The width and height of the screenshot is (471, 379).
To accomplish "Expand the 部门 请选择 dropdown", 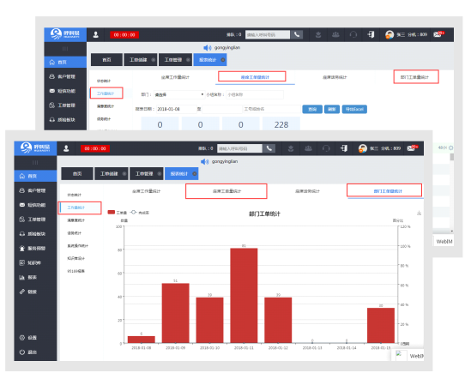I will pos(179,94).
